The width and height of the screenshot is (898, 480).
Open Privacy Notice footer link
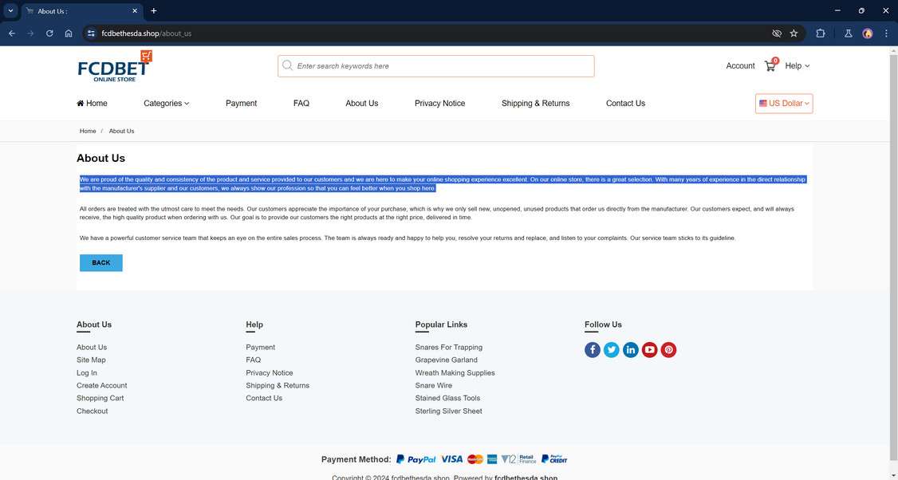point(270,373)
